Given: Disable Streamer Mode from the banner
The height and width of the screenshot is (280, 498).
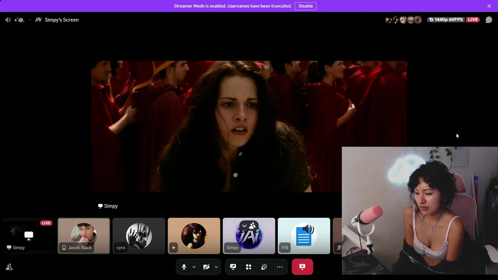Looking at the screenshot, I should pyautogui.click(x=305, y=6).
